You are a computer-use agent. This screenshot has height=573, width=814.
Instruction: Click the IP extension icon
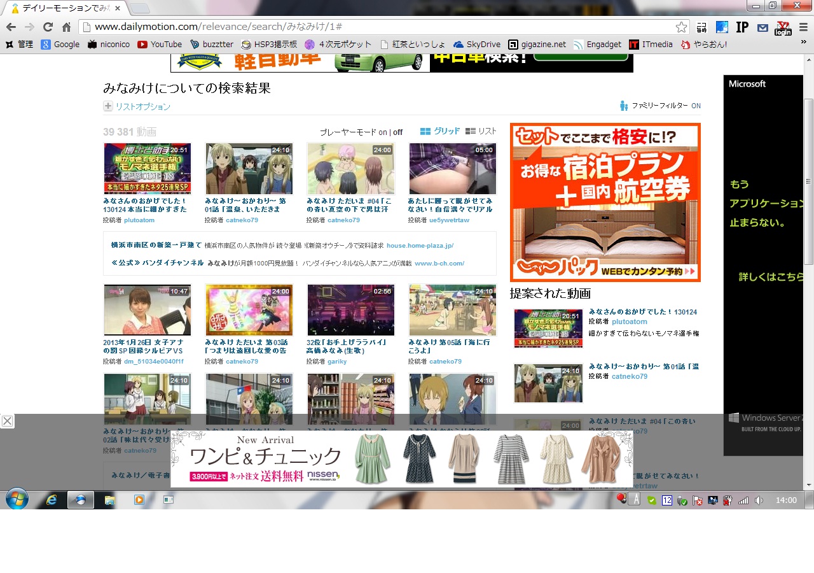(742, 27)
